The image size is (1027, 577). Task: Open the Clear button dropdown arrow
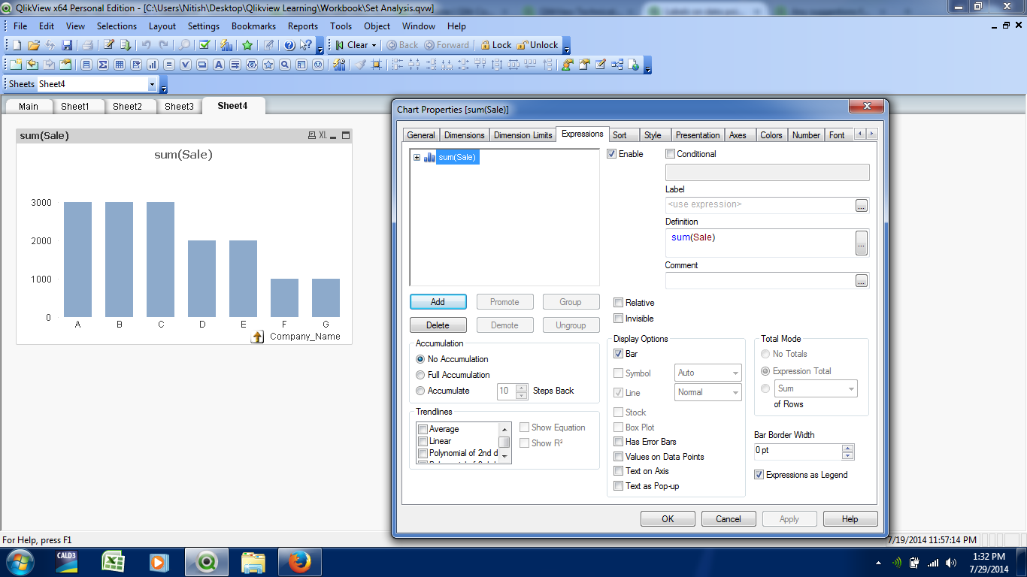click(x=374, y=45)
